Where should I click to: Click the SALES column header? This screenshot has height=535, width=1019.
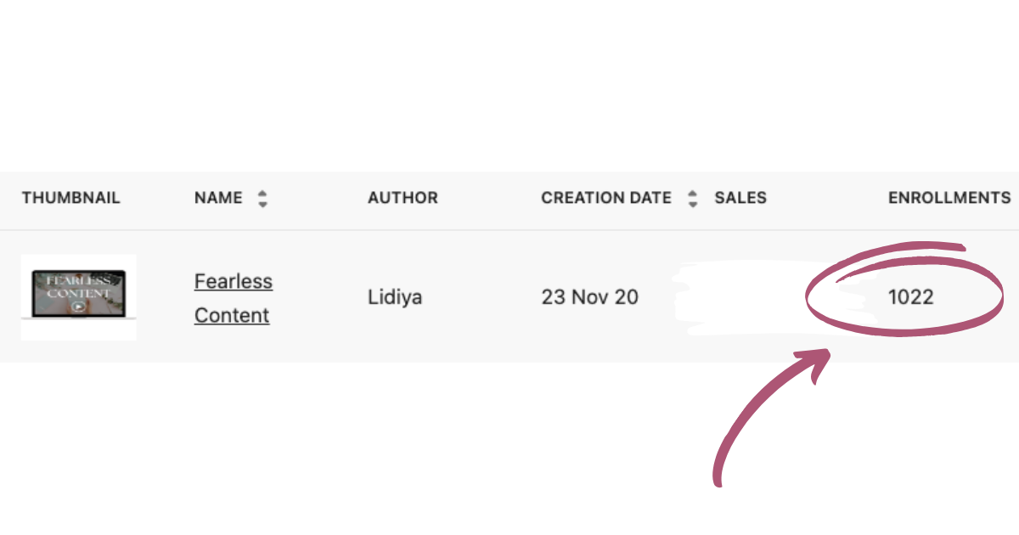click(x=740, y=198)
